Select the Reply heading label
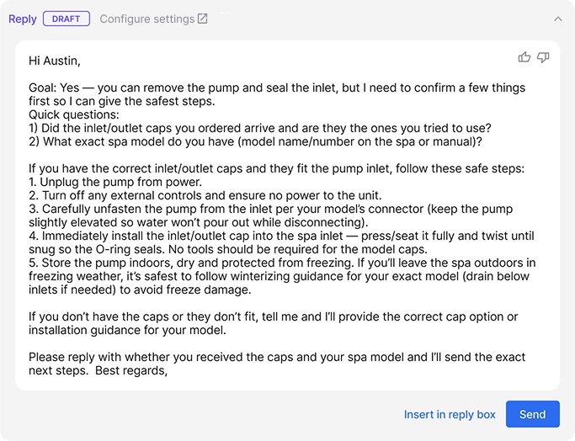The width and height of the screenshot is (575, 441). [23, 19]
